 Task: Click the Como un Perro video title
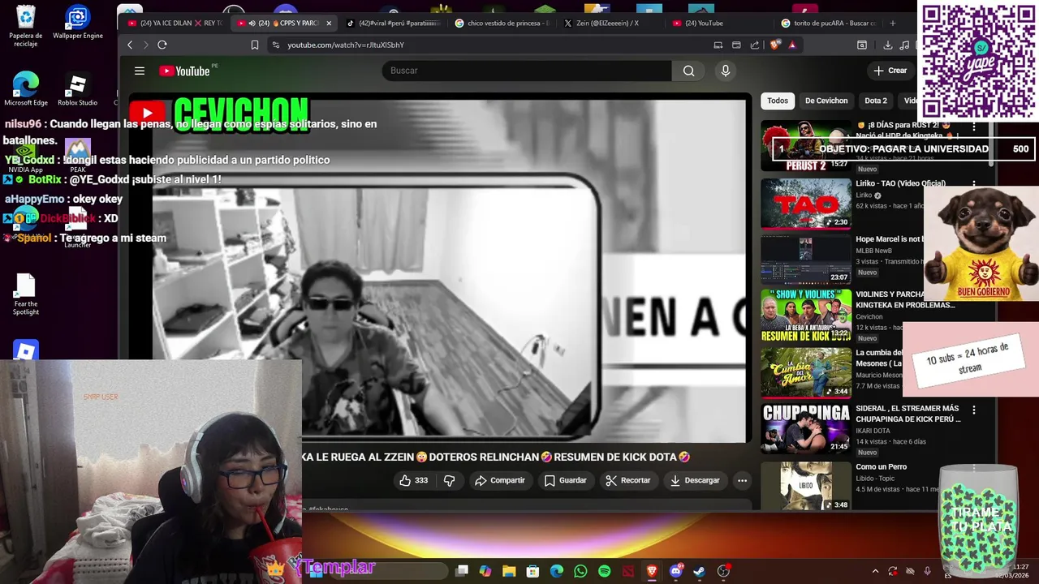click(881, 466)
